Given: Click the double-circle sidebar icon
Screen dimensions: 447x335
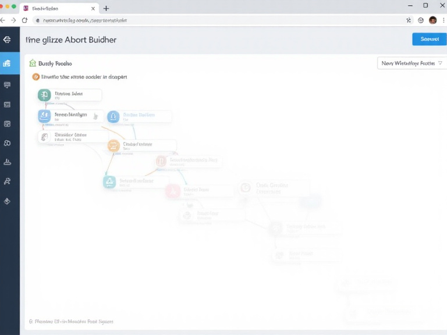Looking at the screenshot, I should [x=7, y=142].
